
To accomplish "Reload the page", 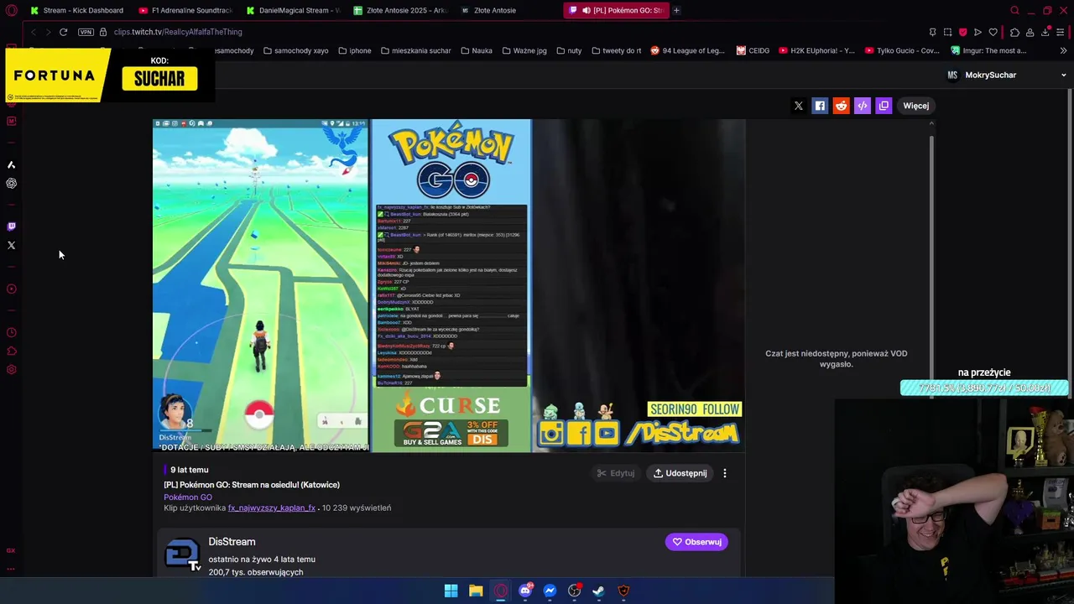I will coord(63,32).
